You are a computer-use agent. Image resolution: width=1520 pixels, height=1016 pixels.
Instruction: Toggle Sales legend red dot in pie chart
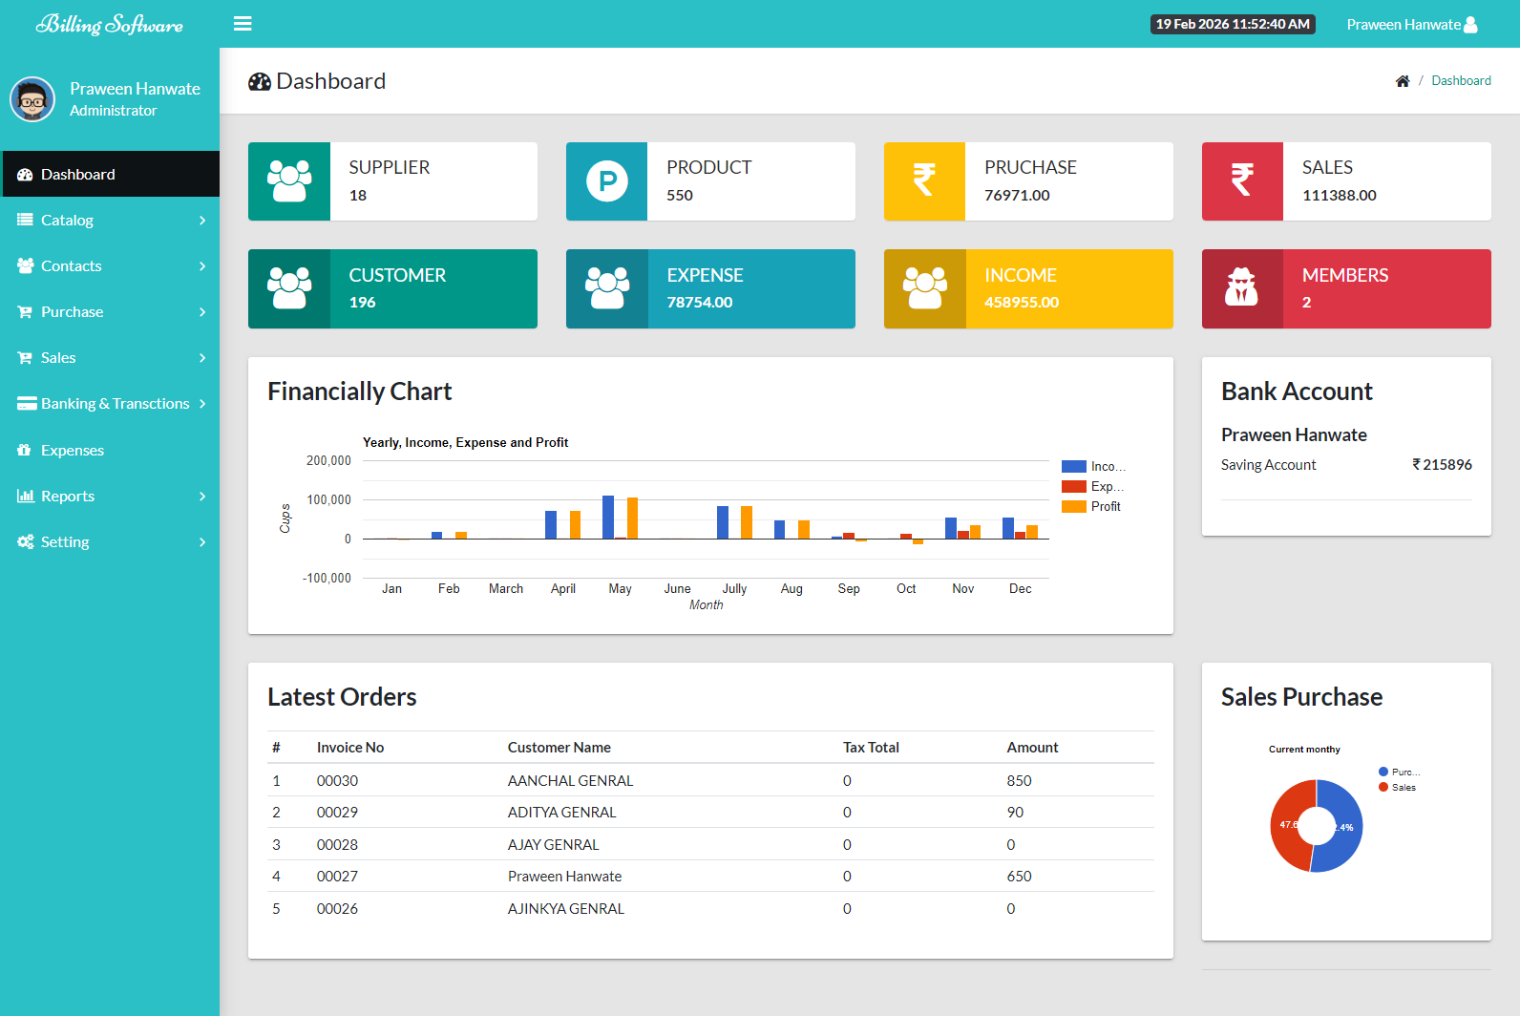pos(1383,788)
